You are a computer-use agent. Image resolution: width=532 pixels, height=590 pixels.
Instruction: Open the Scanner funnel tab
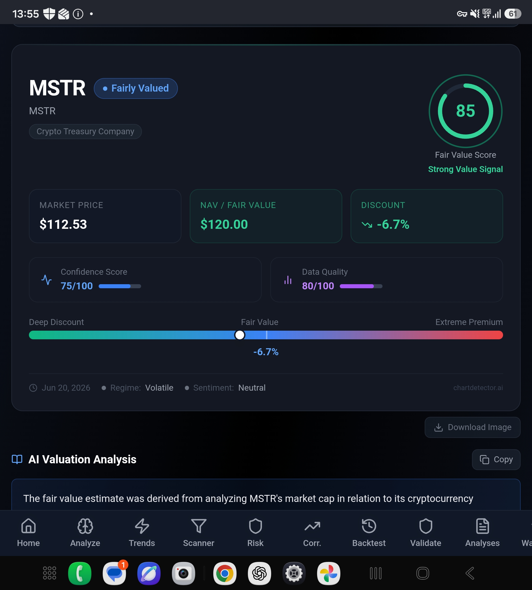198,533
